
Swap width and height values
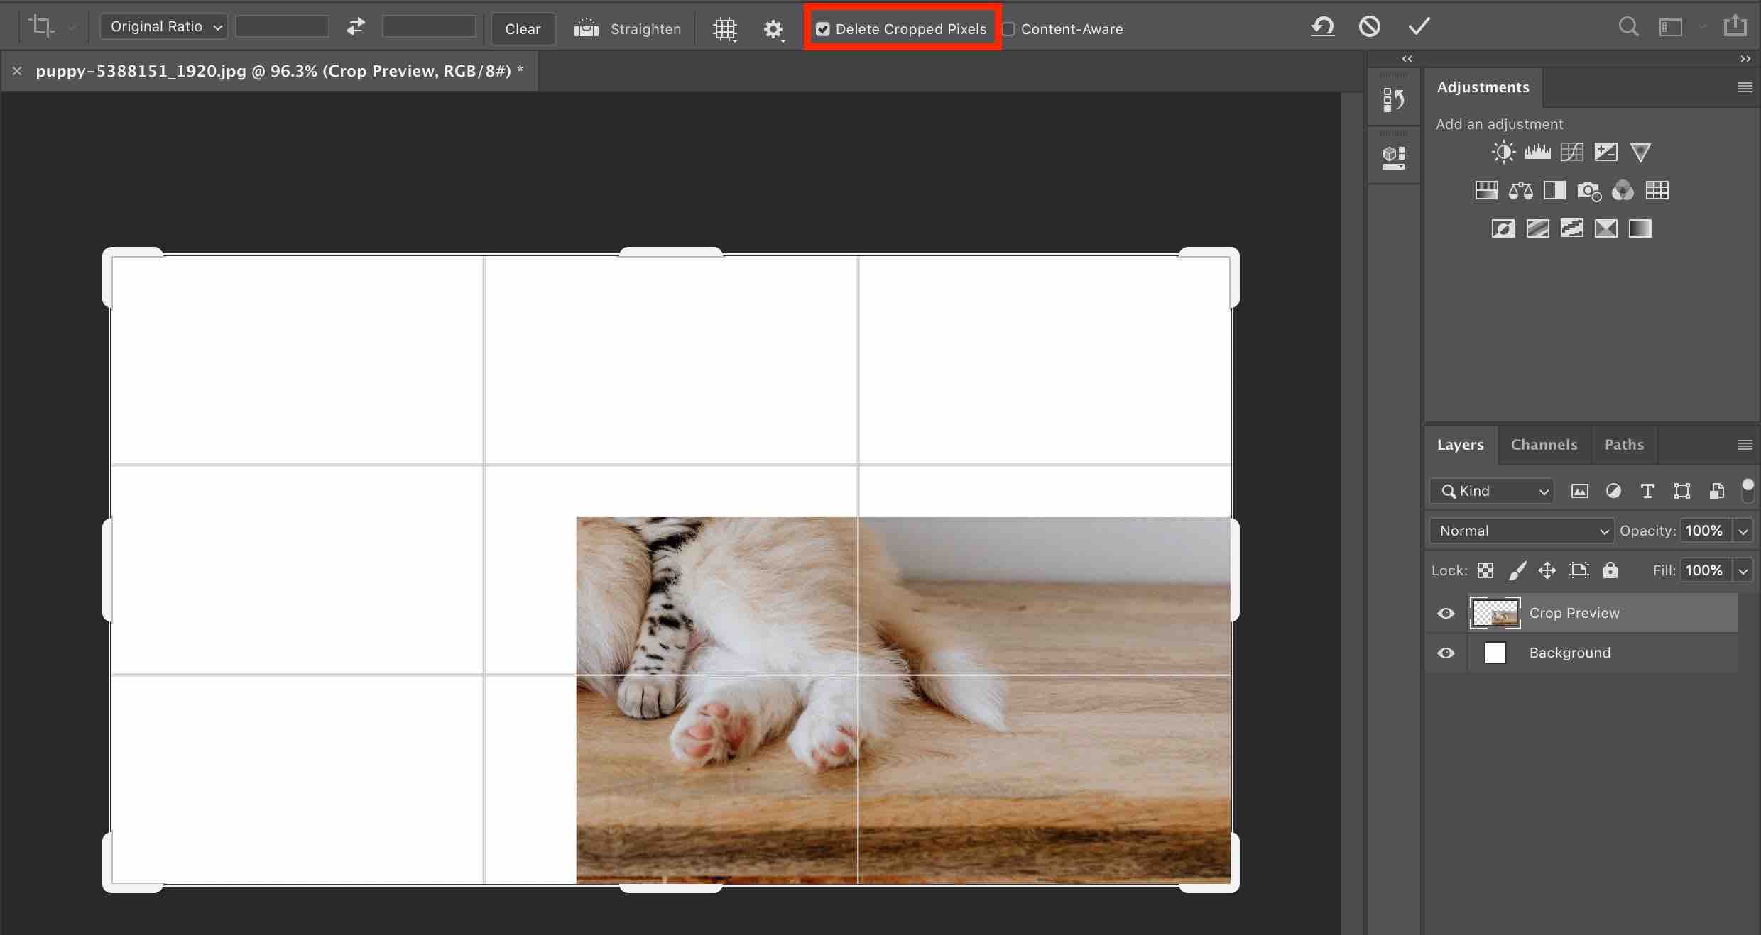pos(356,27)
